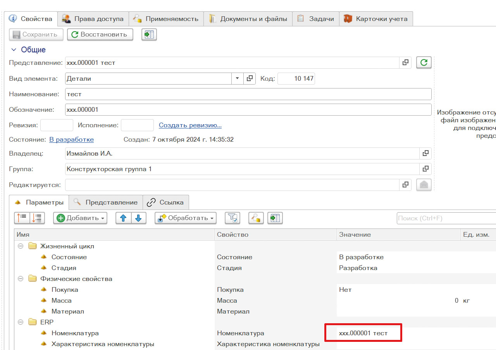The image size is (496, 350).
Task: Click the green refresh icon beside Представление
Action: pyautogui.click(x=424, y=62)
